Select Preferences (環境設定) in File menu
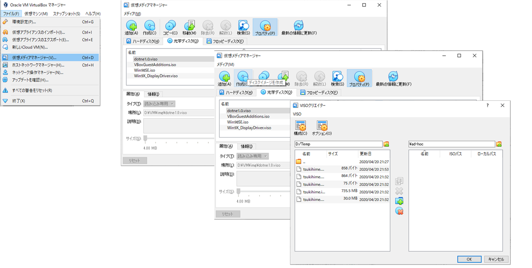 coord(50,21)
